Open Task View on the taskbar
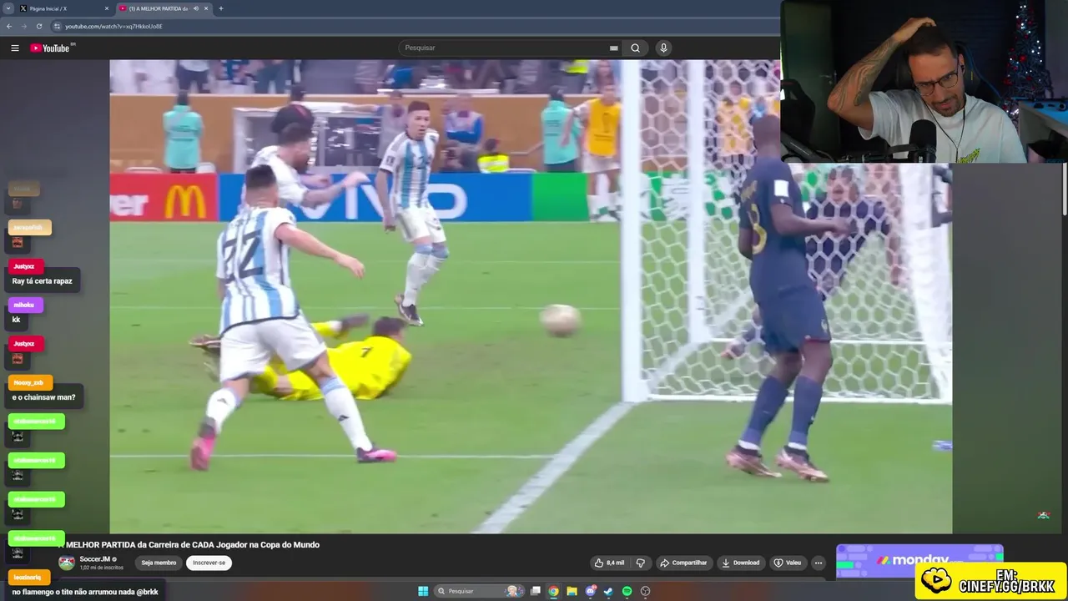The height and width of the screenshot is (601, 1068). 536,591
